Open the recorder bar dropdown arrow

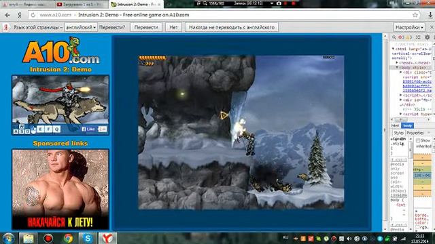[272, 3]
